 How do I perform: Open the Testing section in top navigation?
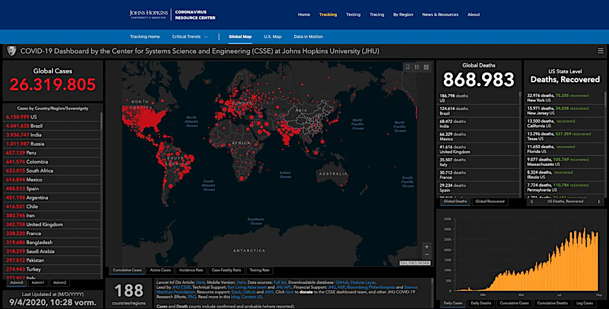tap(353, 15)
